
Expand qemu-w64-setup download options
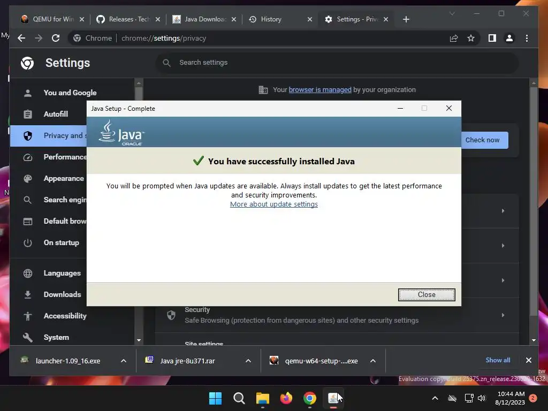373,361
